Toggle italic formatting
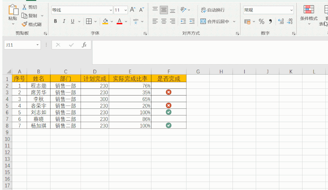 coord(64,21)
